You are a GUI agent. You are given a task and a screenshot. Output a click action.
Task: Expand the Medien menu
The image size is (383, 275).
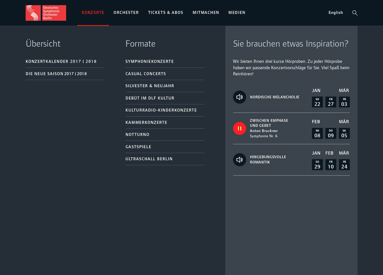tap(237, 13)
